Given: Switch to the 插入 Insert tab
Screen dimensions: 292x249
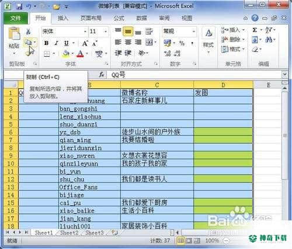Looking at the screenshot, I should (x=63, y=18).
